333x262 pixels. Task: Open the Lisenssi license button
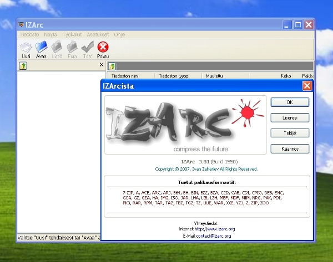tap(290, 117)
